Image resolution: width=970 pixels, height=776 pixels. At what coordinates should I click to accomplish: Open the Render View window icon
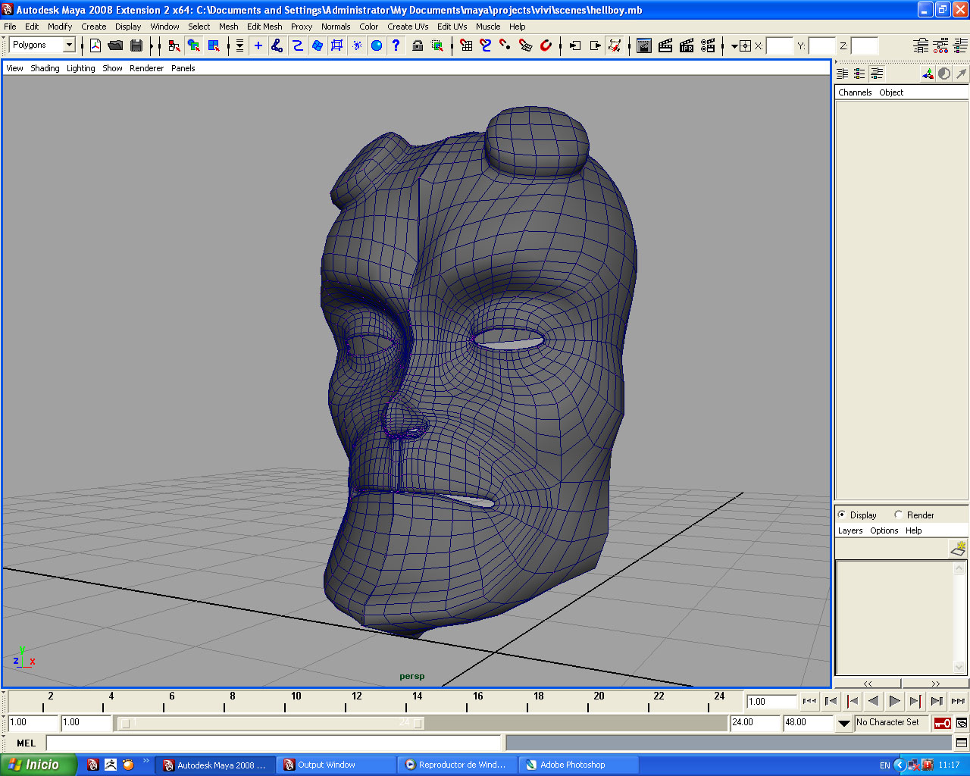[x=644, y=45]
